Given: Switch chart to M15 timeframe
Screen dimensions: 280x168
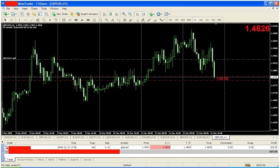Looking at the screenshot, I should (x=183, y=20).
